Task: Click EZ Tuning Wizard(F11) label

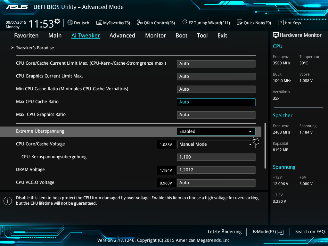Action: [209, 23]
